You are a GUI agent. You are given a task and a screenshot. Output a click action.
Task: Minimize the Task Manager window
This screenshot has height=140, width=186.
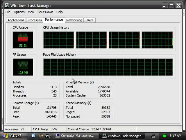coord(164,6)
